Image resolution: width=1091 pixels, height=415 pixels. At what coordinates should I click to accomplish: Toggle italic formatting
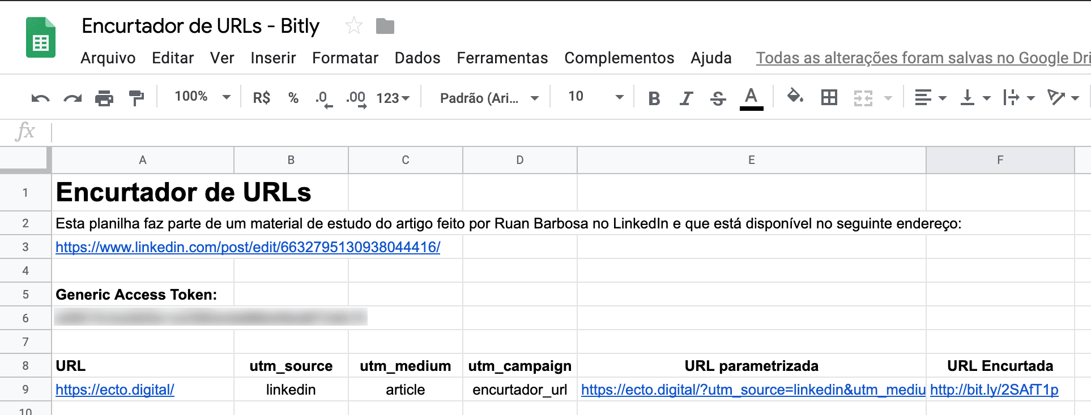pyautogui.click(x=686, y=98)
